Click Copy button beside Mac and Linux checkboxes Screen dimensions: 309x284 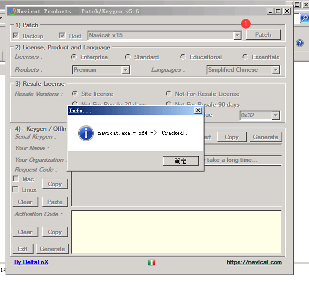(55, 184)
